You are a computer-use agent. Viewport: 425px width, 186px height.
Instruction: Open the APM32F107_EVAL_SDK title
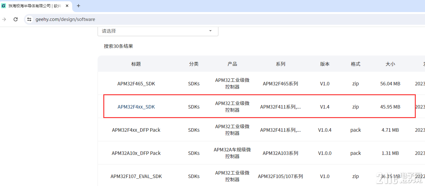tap(136, 176)
